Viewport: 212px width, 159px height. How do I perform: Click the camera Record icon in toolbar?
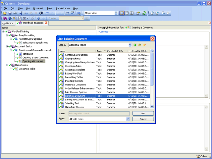(x=41, y=13)
